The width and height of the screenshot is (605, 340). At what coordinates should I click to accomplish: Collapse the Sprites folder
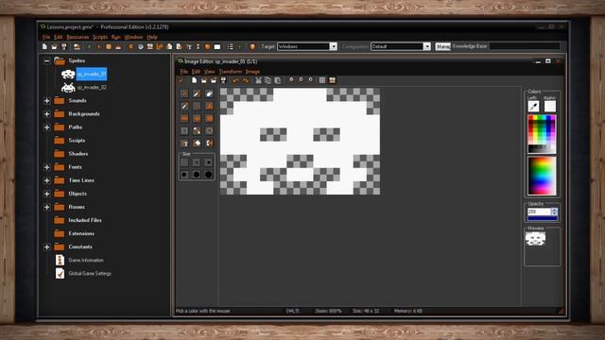46,60
